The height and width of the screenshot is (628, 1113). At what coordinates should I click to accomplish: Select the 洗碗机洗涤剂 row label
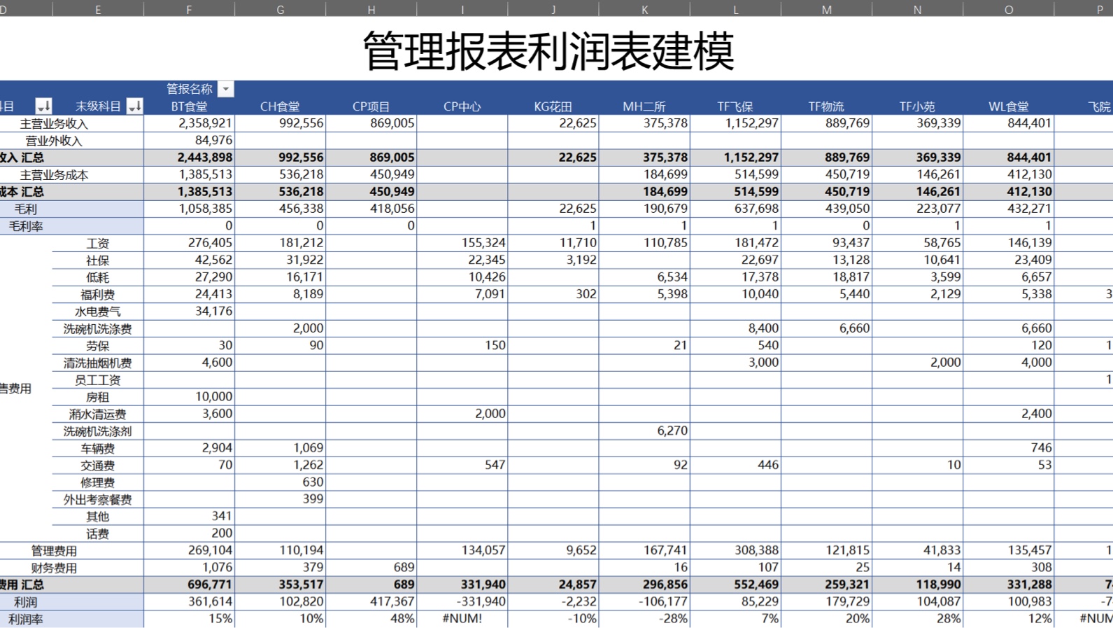pyautogui.click(x=98, y=431)
